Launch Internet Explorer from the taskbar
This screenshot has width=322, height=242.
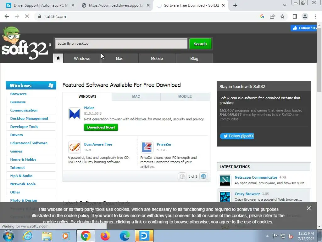(28, 236)
